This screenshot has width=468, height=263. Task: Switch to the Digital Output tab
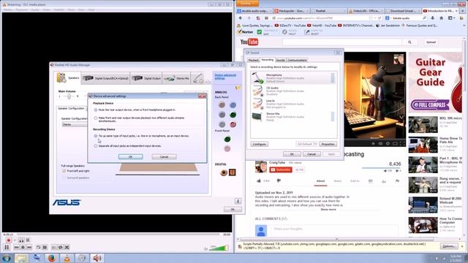[146, 78]
